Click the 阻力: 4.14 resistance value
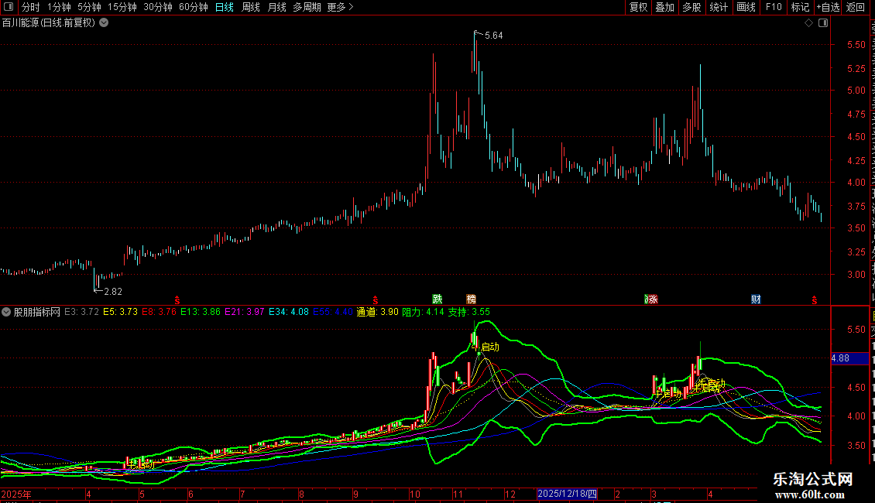 tap(423, 312)
